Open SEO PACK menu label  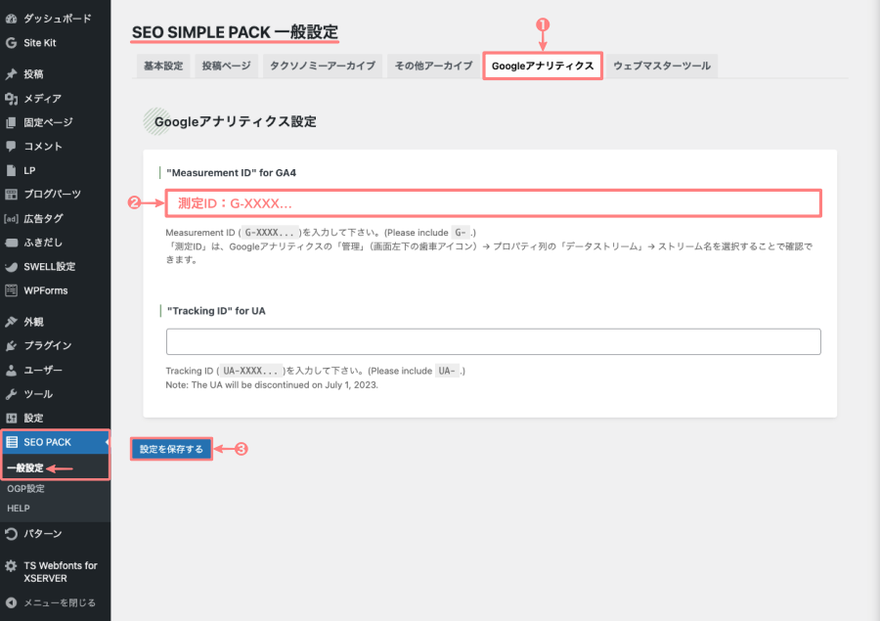[x=48, y=442]
